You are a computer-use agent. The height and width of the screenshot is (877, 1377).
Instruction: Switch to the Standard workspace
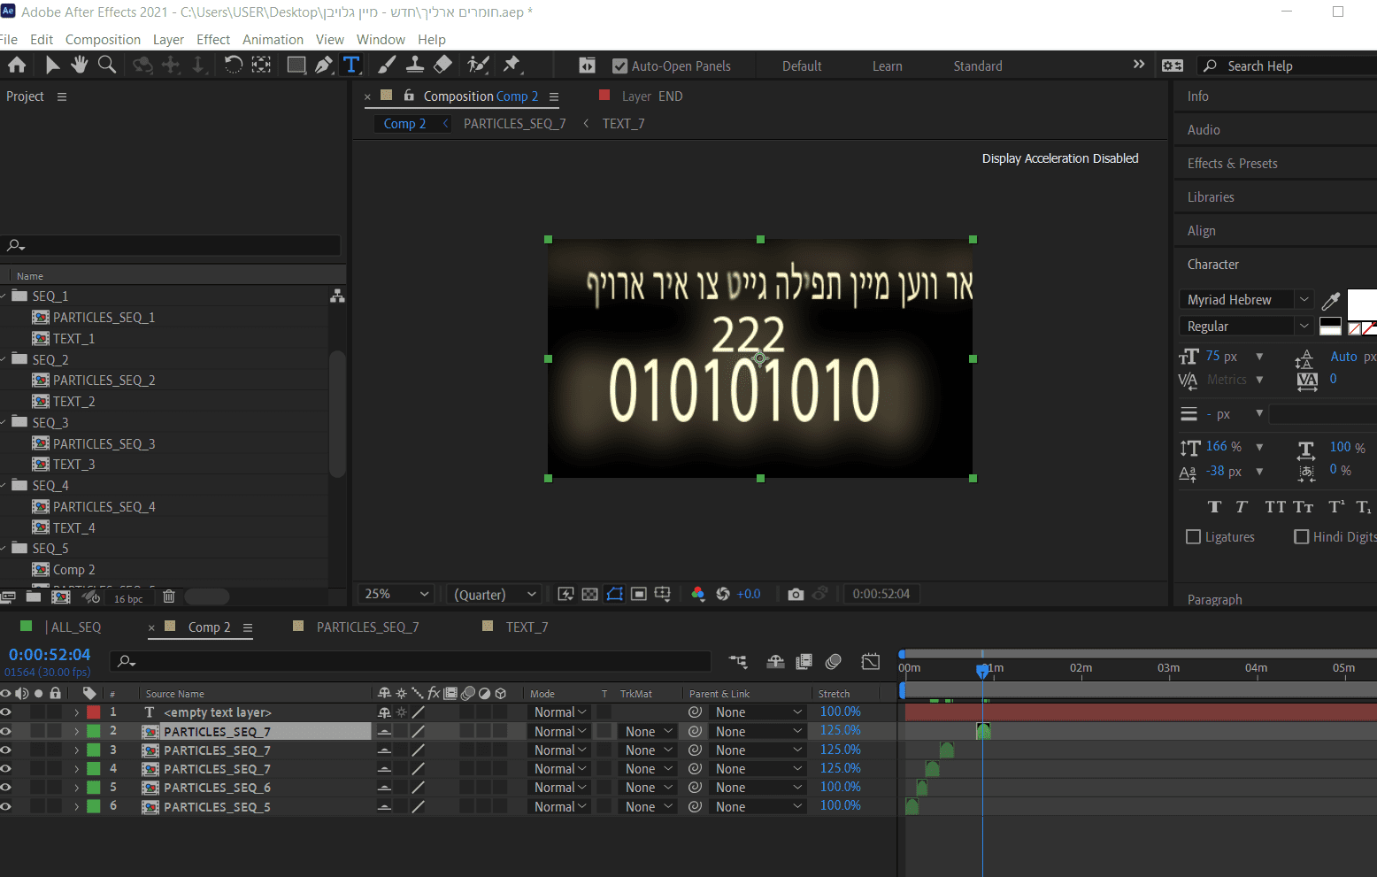click(978, 66)
